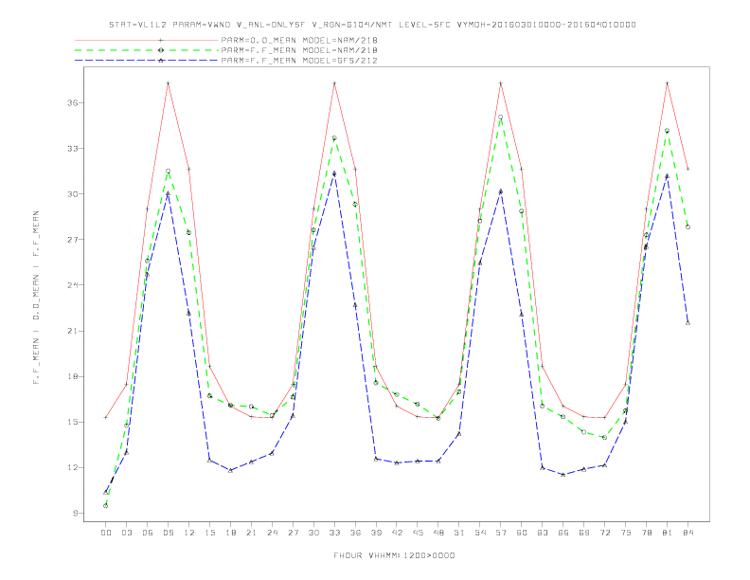Click blue triangle peak point at hour 33
This screenshot has height=580, width=750.
point(334,173)
